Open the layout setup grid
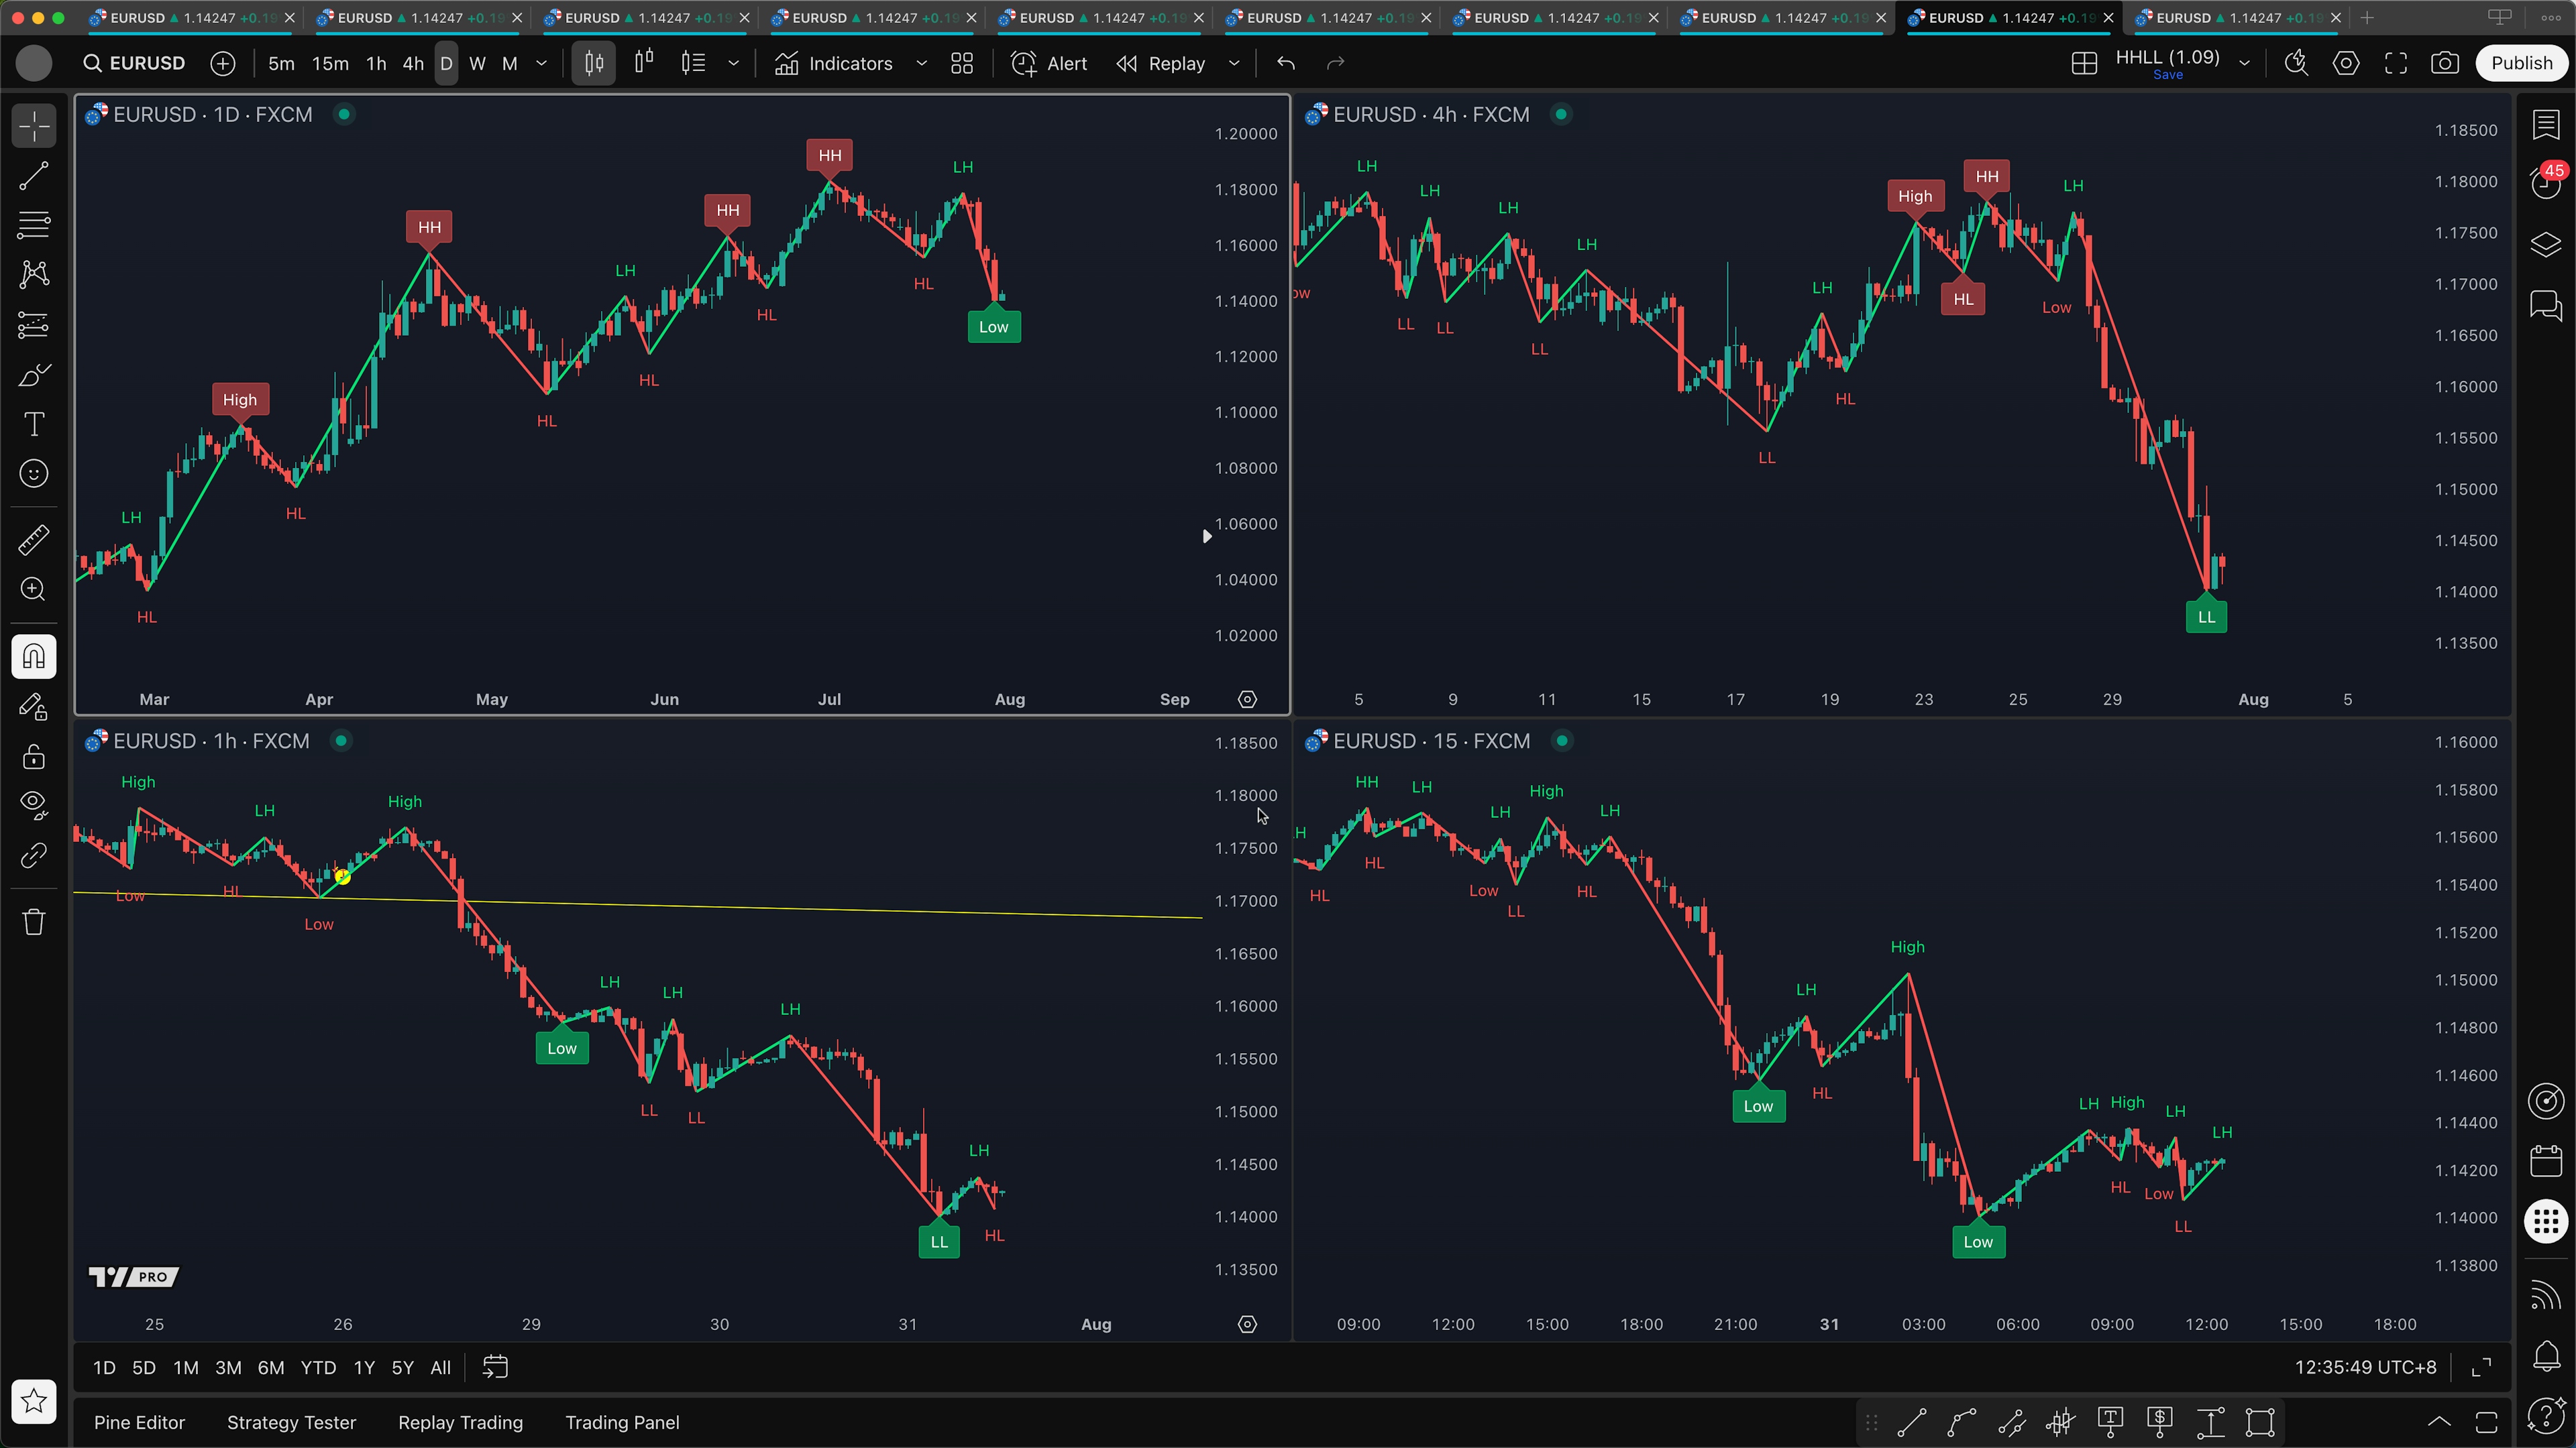The image size is (2576, 1448). 2084,63
